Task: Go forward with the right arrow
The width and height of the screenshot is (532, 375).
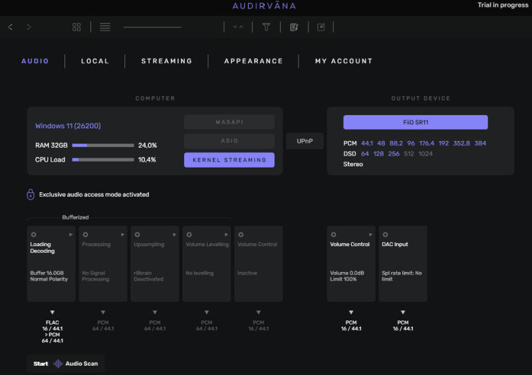Action: point(29,27)
